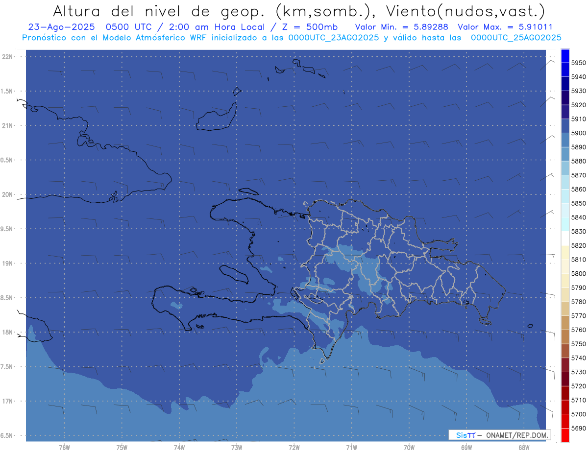Image resolution: width=588 pixels, height=454 pixels.
Task: Click the "74W" longitude label
Action: tap(179, 447)
